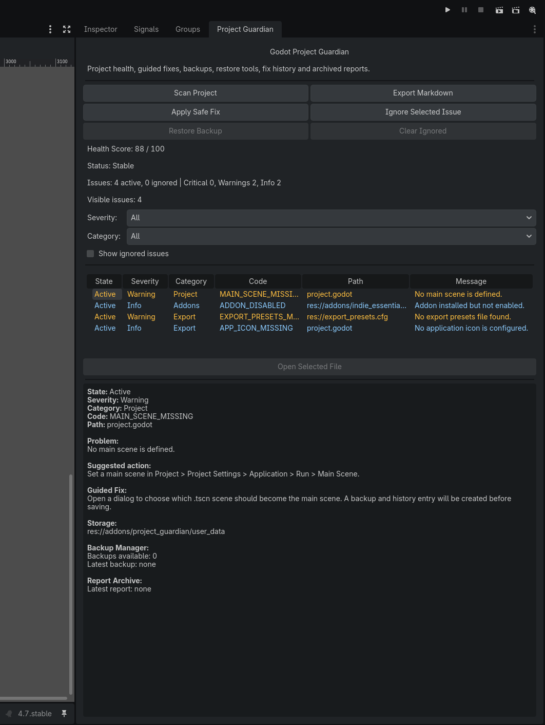Viewport: 545px width, 725px height.
Task: Click Restore Backup button
Action: click(196, 131)
